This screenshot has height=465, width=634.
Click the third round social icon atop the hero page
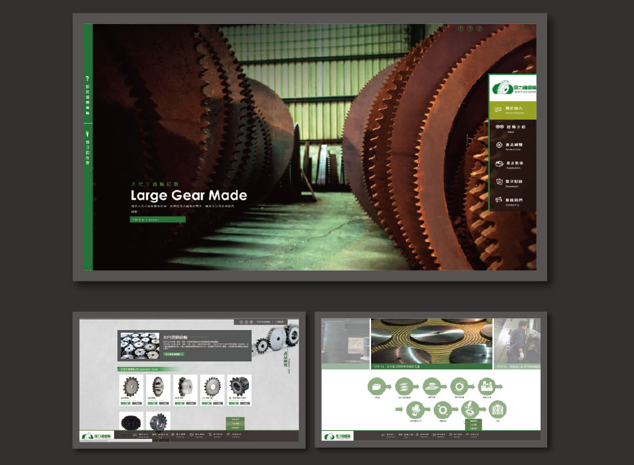pyautogui.click(x=480, y=28)
